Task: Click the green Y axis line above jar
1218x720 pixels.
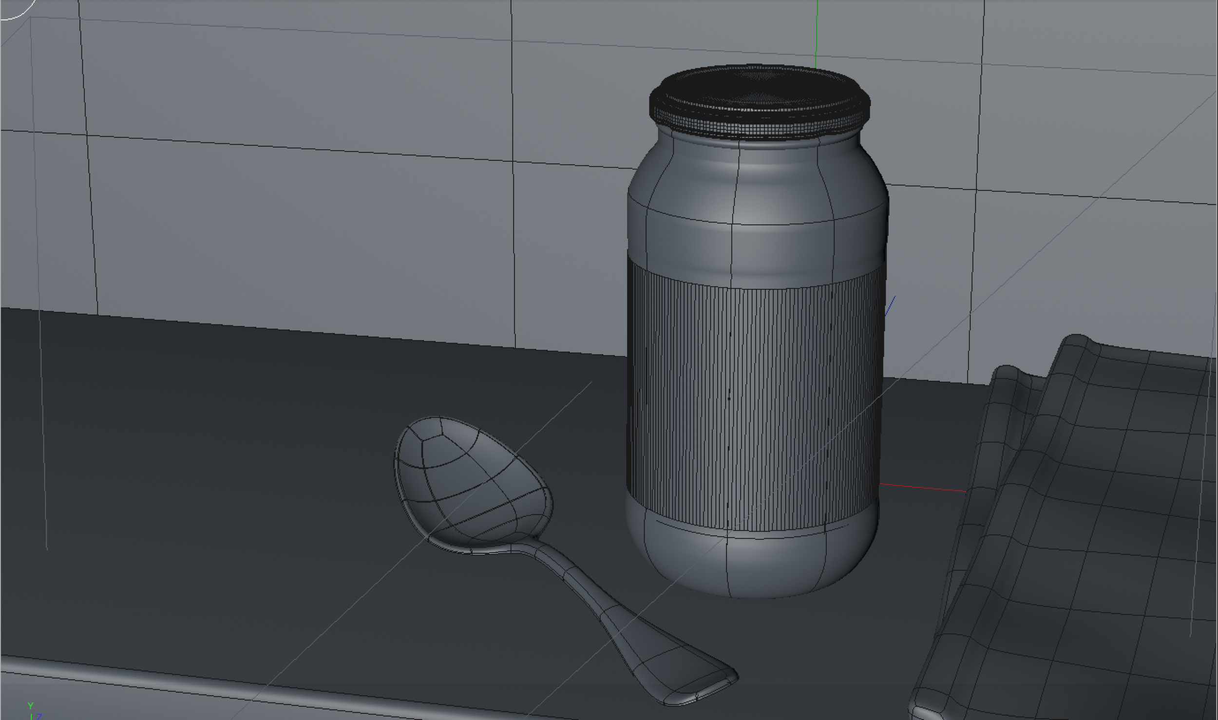Action: tap(817, 34)
